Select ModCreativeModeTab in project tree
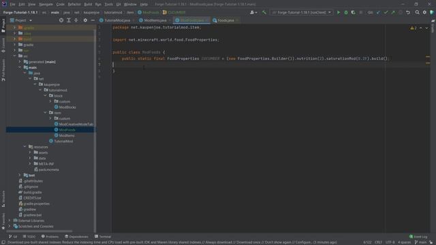This screenshot has height=245, width=436. tap(76, 124)
